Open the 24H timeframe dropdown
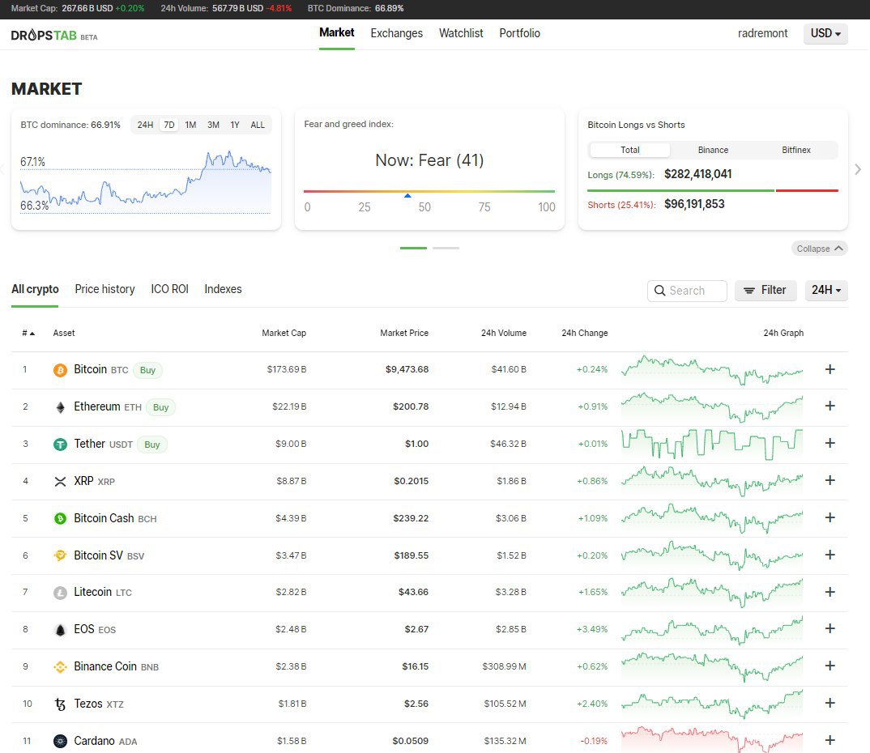Viewport: 870px width, 753px height. tap(825, 290)
